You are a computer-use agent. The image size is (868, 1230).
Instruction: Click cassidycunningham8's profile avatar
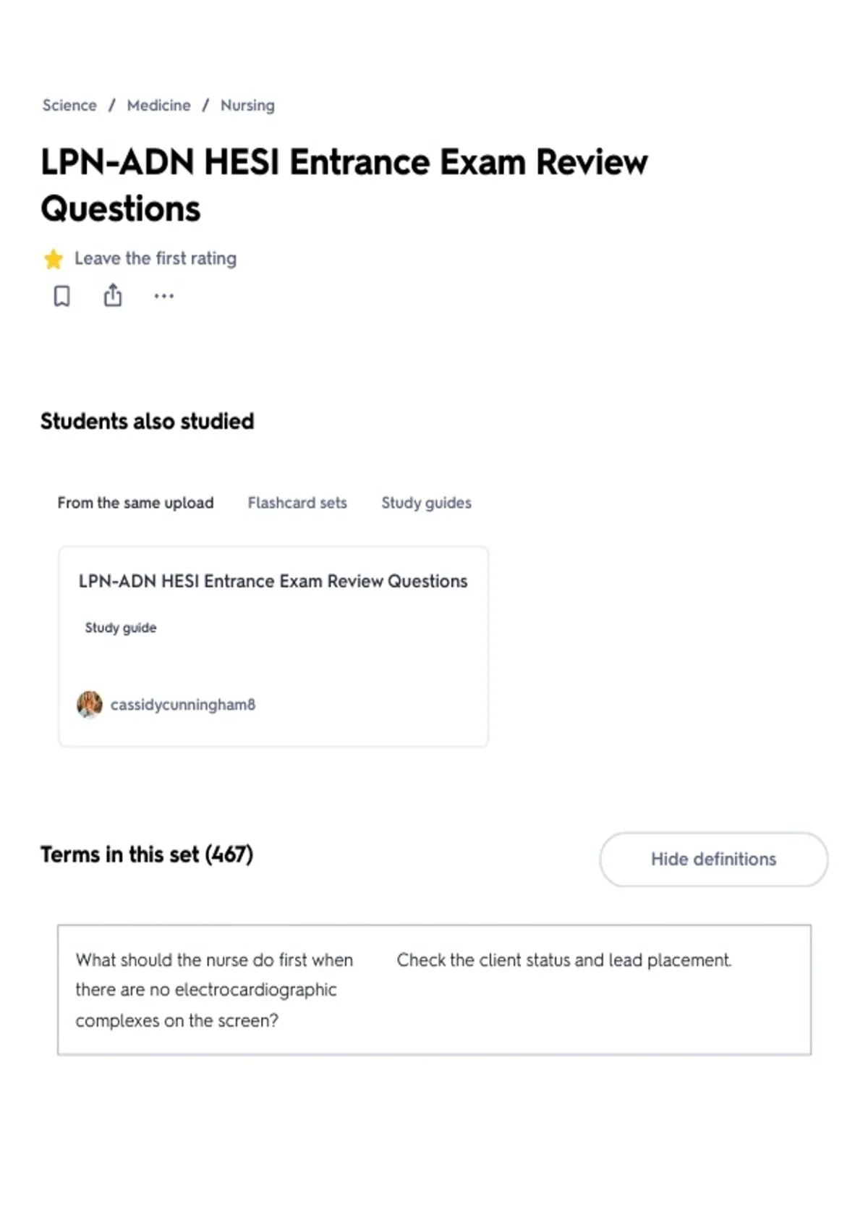[90, 704]
